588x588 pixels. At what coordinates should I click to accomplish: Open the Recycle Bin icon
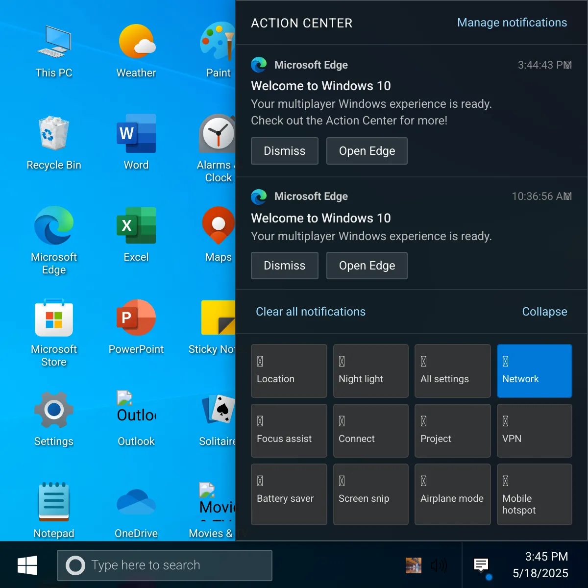[54, 143]
